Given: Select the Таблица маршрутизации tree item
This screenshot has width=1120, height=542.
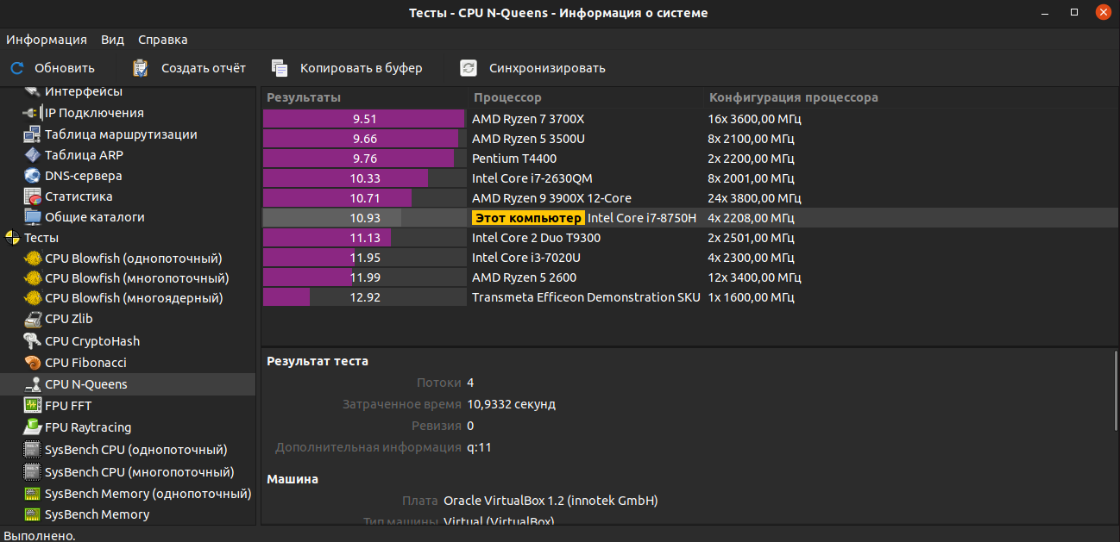Looking at the screenshot, I should pos(121,134).
